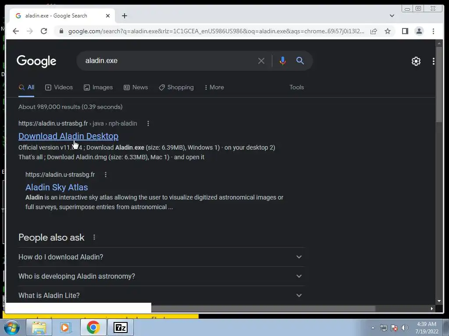Click the About 989,000 results text
This screenshot has height=336, width=449.
tap(71, 107)
